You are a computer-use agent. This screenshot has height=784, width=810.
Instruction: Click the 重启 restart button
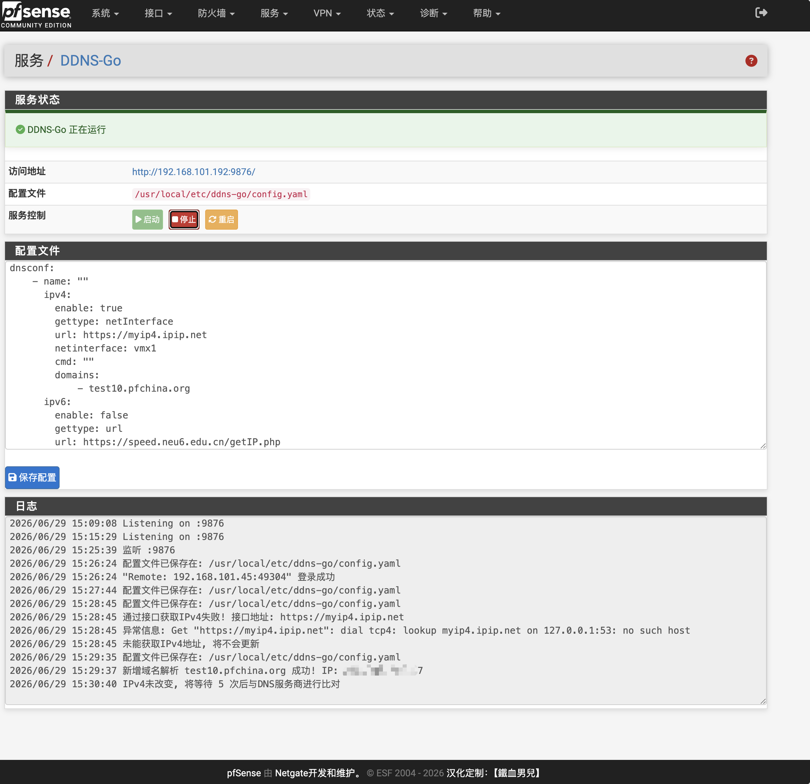[222, 220]
